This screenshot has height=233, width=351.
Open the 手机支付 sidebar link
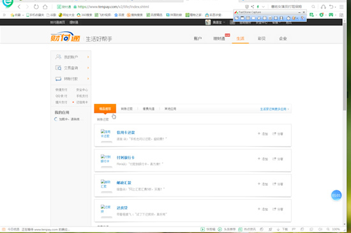coord(82,96)
